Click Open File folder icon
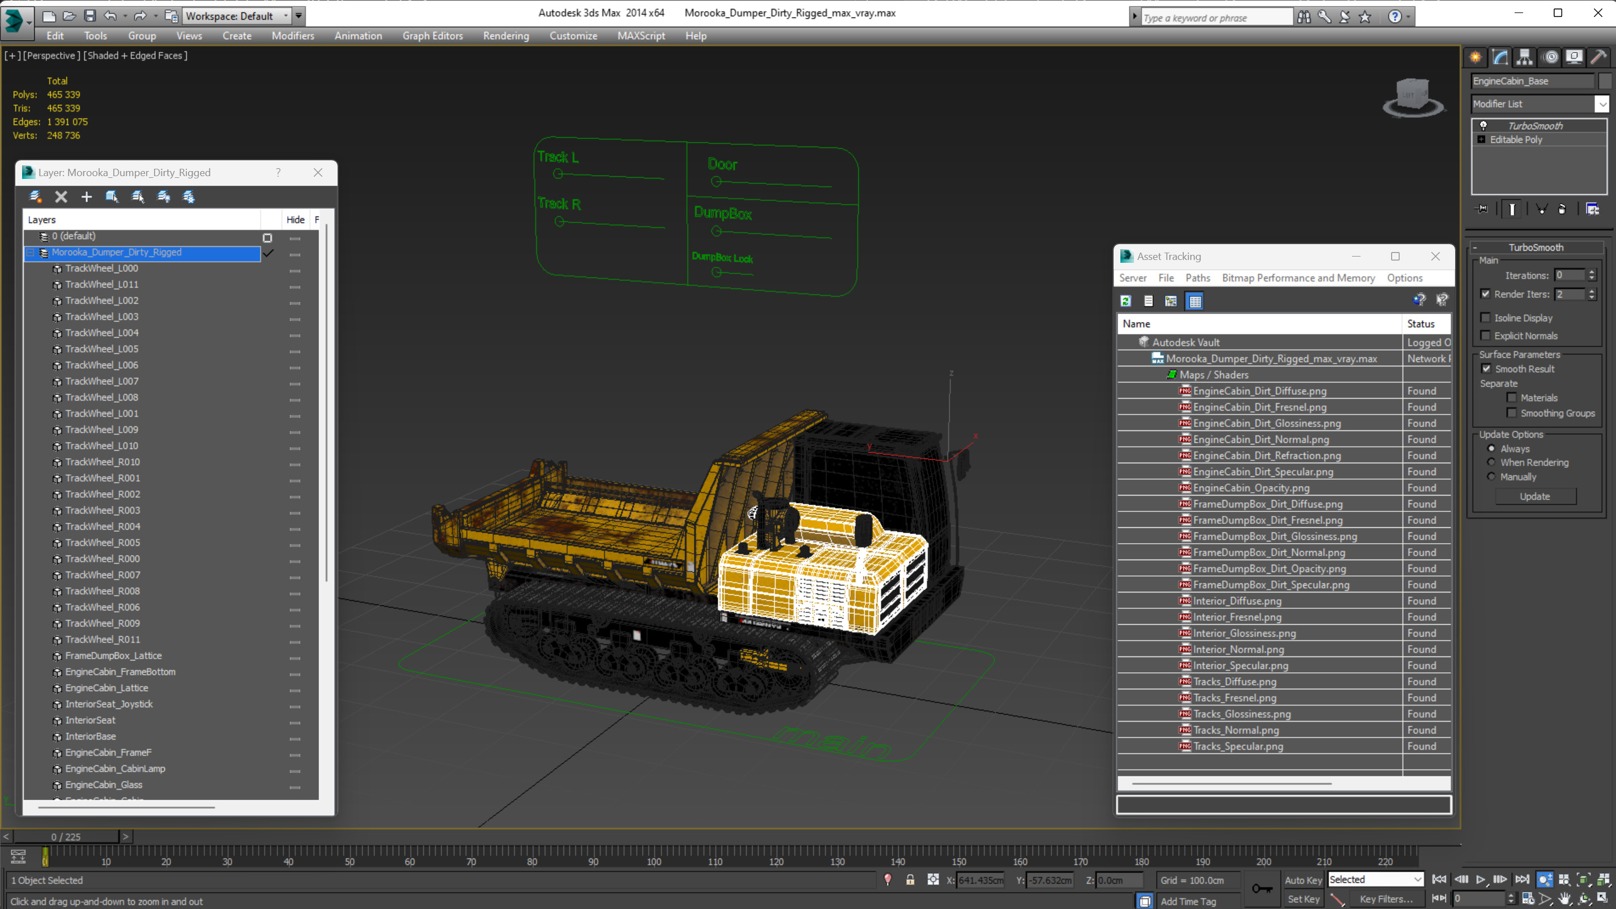The height and width of the screenshot is (909, 1616). pos(69,16)
